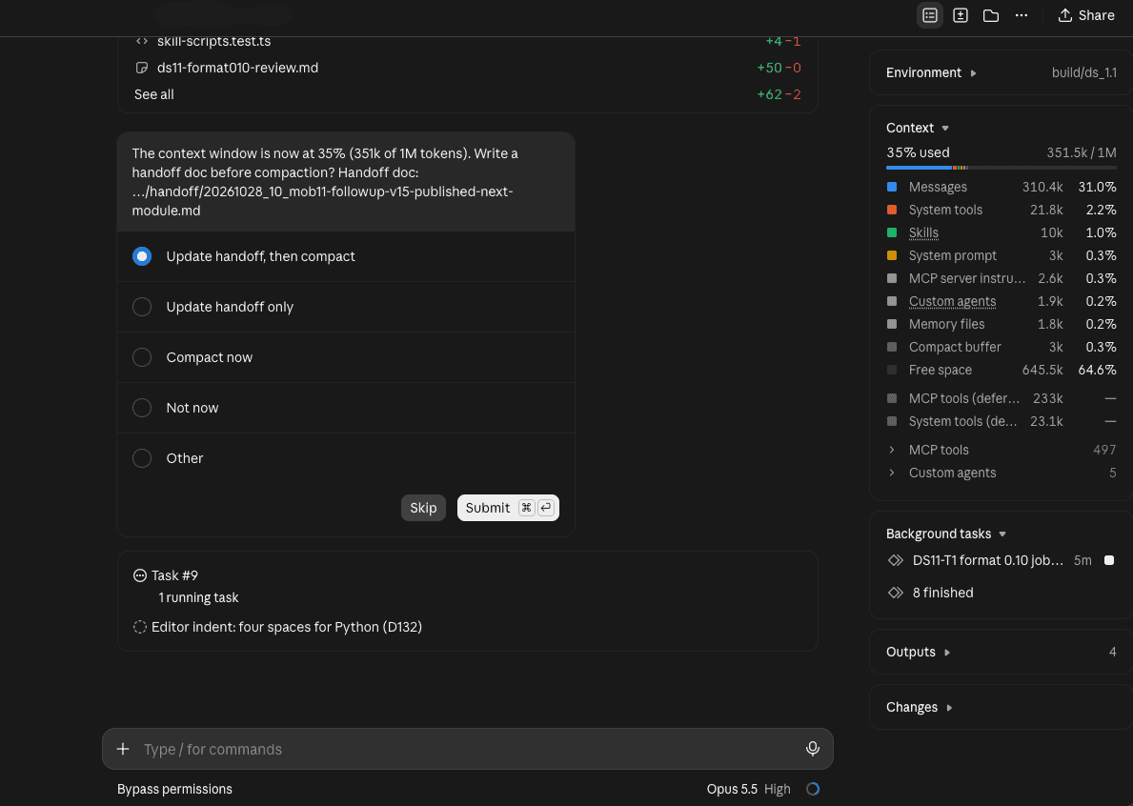This screenshot has height=806, width=1133.
Task: Click the 351.5k / 1M token count
Action: click(x=1081, y=152)
